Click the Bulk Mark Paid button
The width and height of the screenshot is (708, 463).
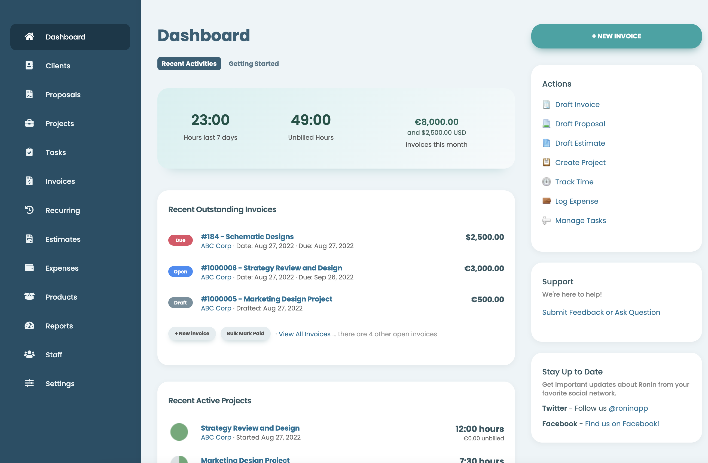[245, 334]
